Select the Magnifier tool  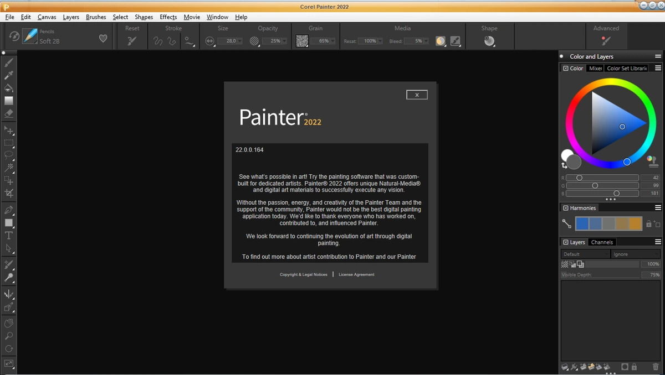click(9, 336)
